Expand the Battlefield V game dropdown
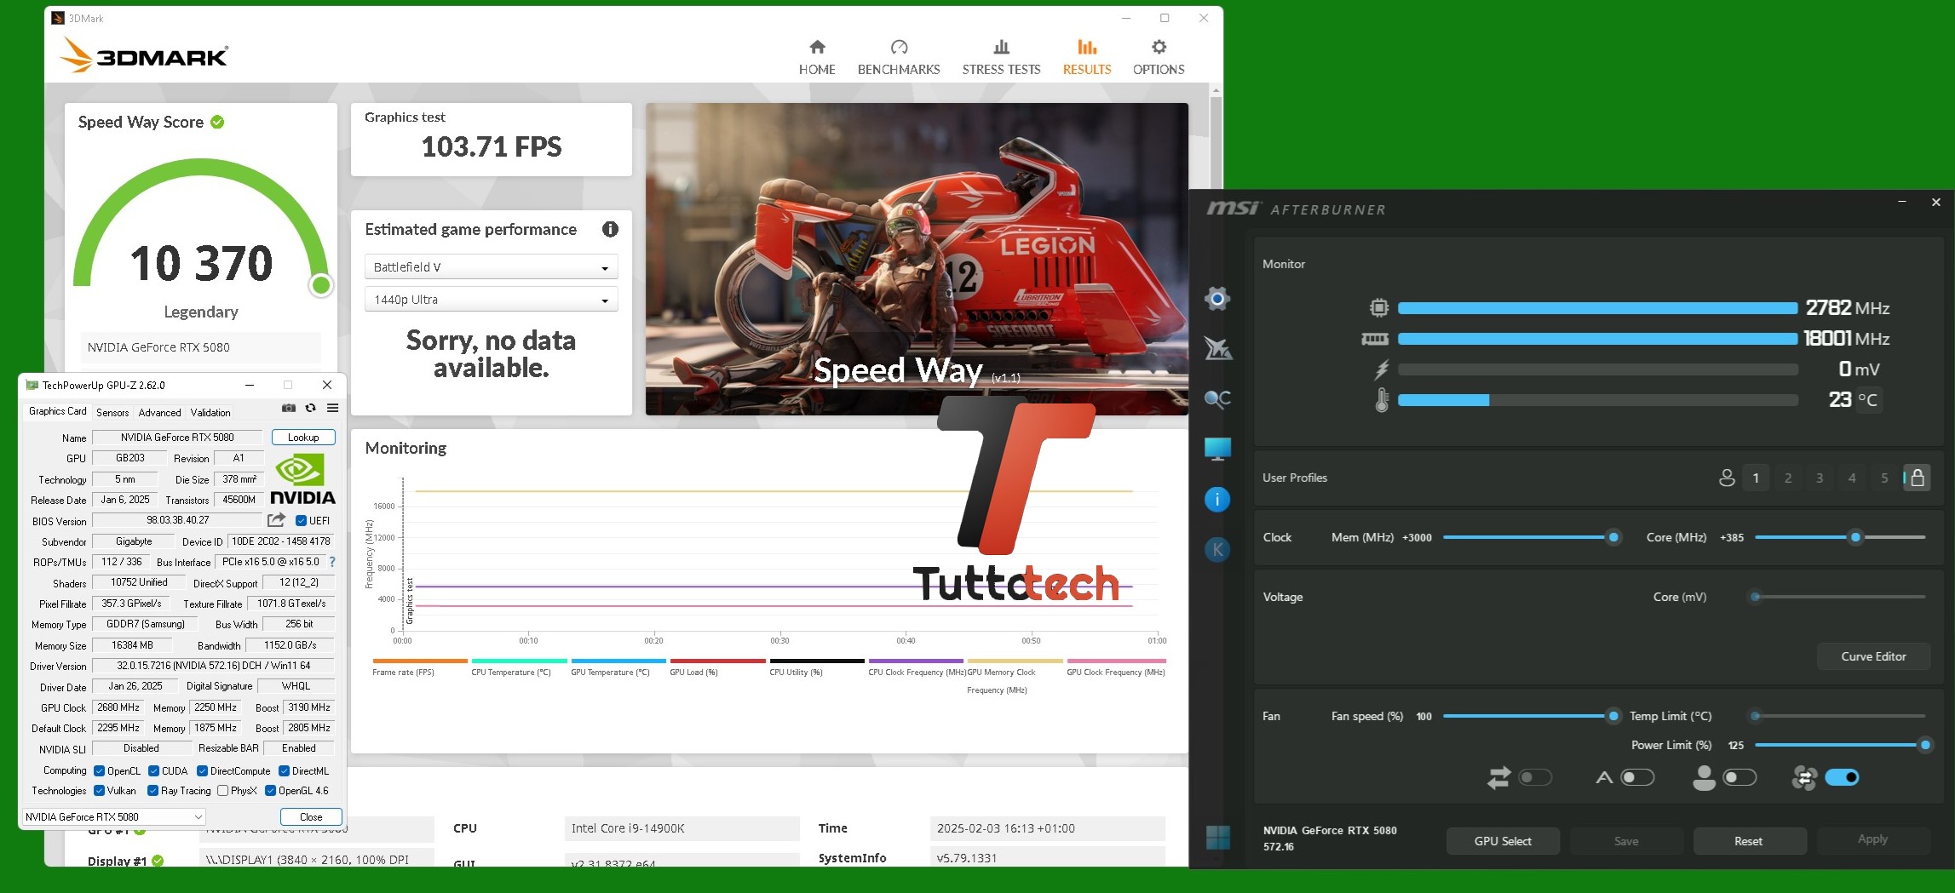This screenshot has width=1955, height=893. [491, 267]
